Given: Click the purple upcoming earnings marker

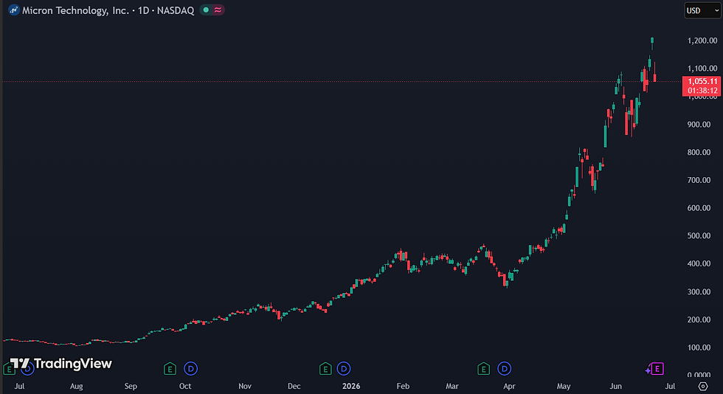Looking at the screenshot, I should click(657, 369).
